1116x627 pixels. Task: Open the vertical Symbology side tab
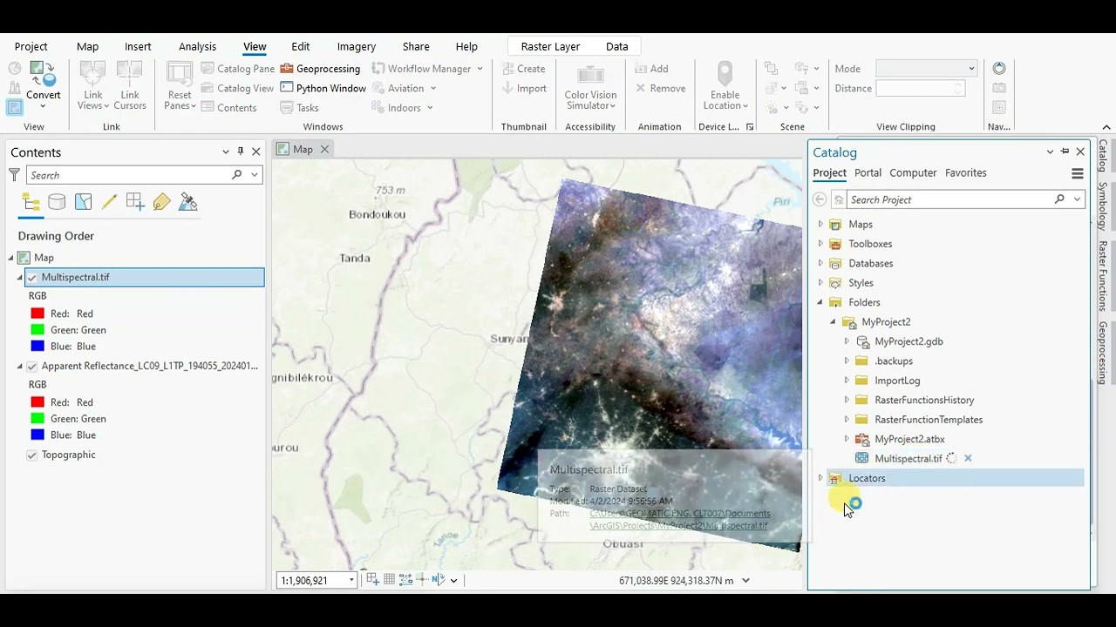click(x=1102, y=206)
